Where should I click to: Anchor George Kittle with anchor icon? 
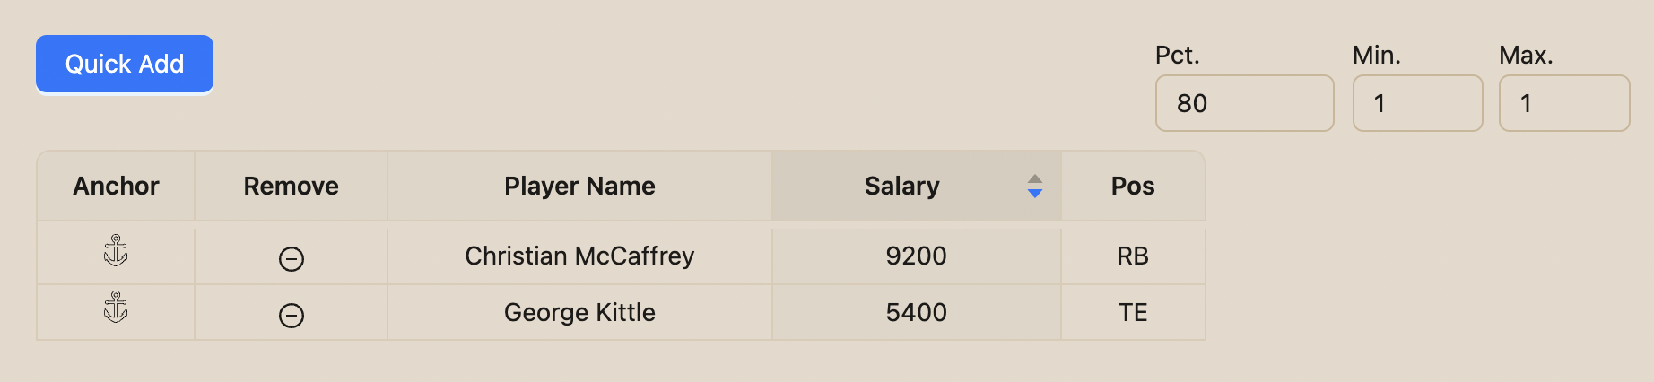116,308
